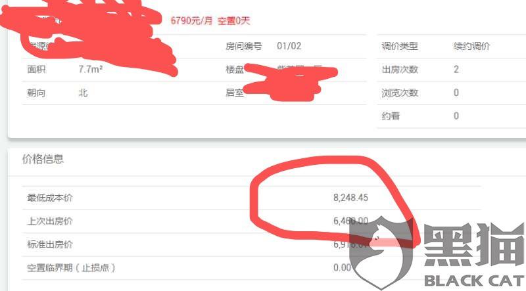Click the 最低成本价 row label

click(50, 198)
